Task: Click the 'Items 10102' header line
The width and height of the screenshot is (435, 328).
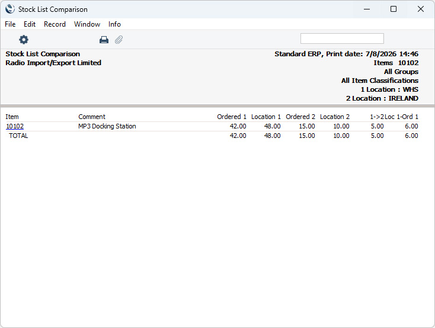Action: pos(396,63)
